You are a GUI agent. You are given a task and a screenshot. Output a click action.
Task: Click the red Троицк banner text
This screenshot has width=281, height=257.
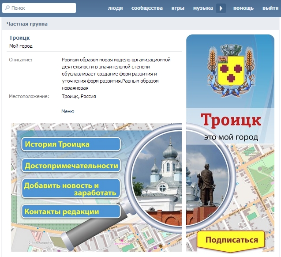[231, 121]
